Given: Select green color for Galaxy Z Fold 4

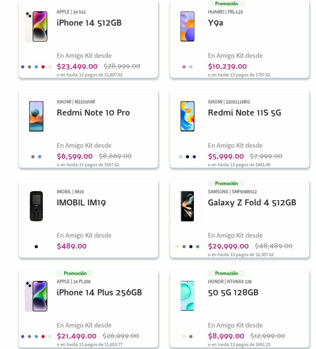Looking at the screenshot, I should 198,247.
